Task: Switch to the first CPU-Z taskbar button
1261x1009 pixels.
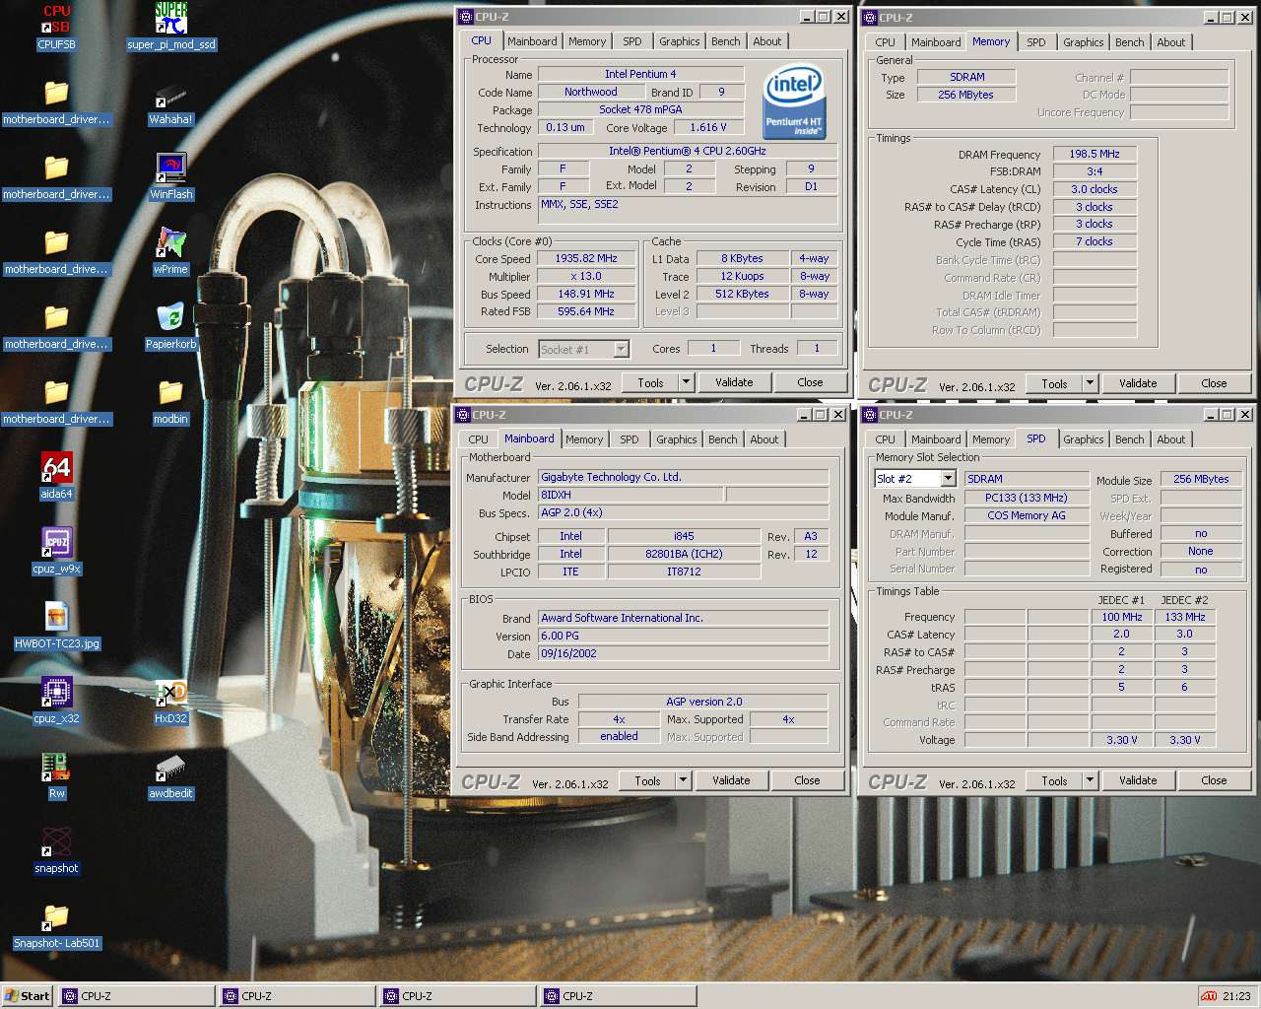Action: 137,996
